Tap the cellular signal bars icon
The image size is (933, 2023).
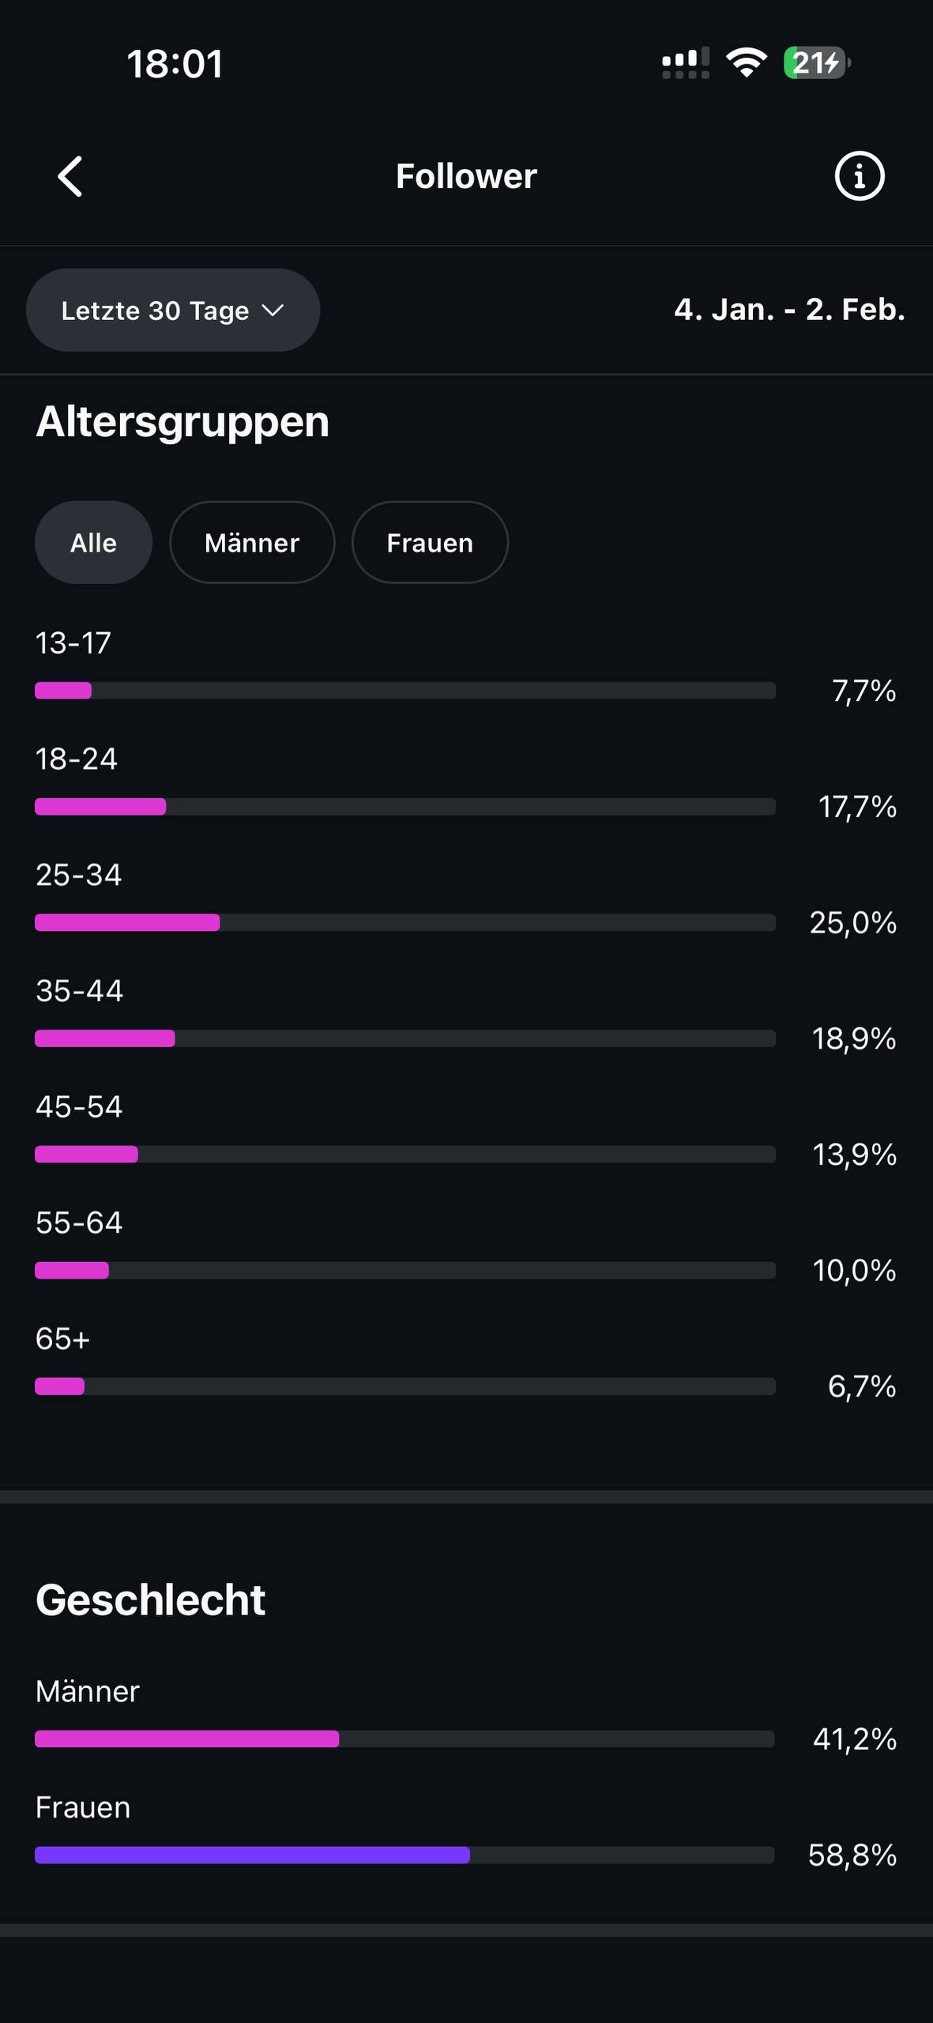point(685,63)
